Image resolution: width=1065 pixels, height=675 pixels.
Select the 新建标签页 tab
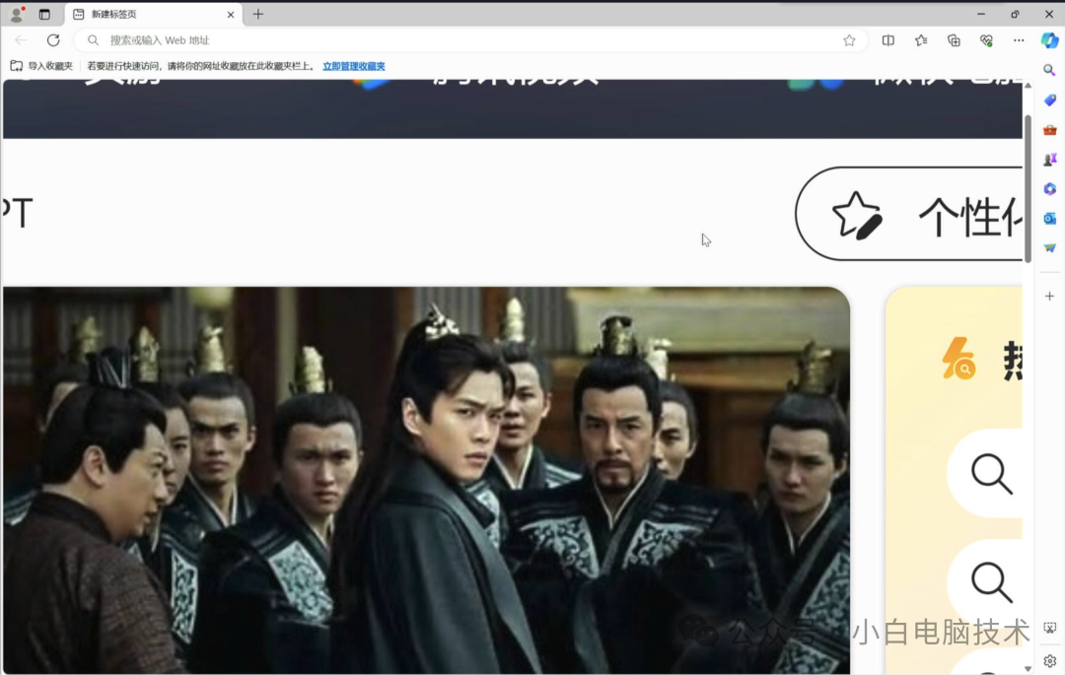pos(153,14)
